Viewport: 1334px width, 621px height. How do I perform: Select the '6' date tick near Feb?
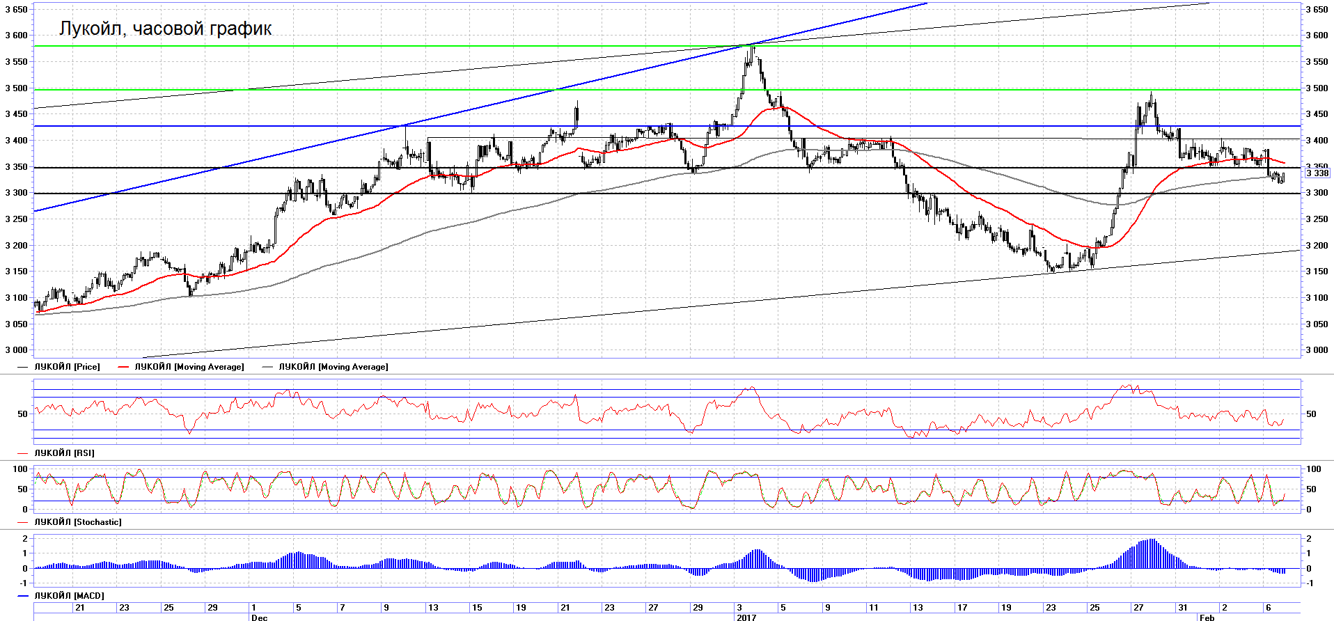coord(1269,608)
